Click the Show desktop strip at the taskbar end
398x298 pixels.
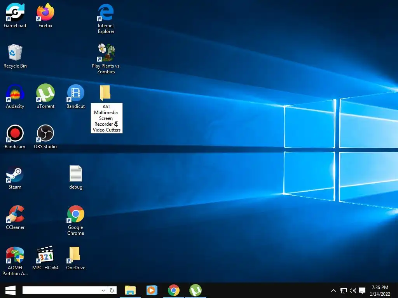396,290
